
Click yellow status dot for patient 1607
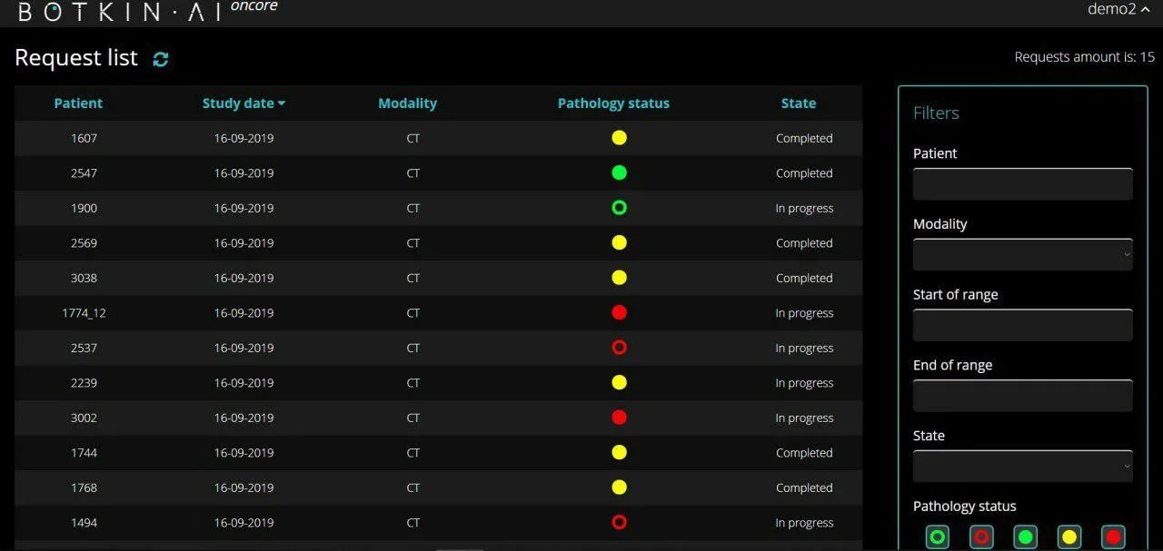pos(619,138)
